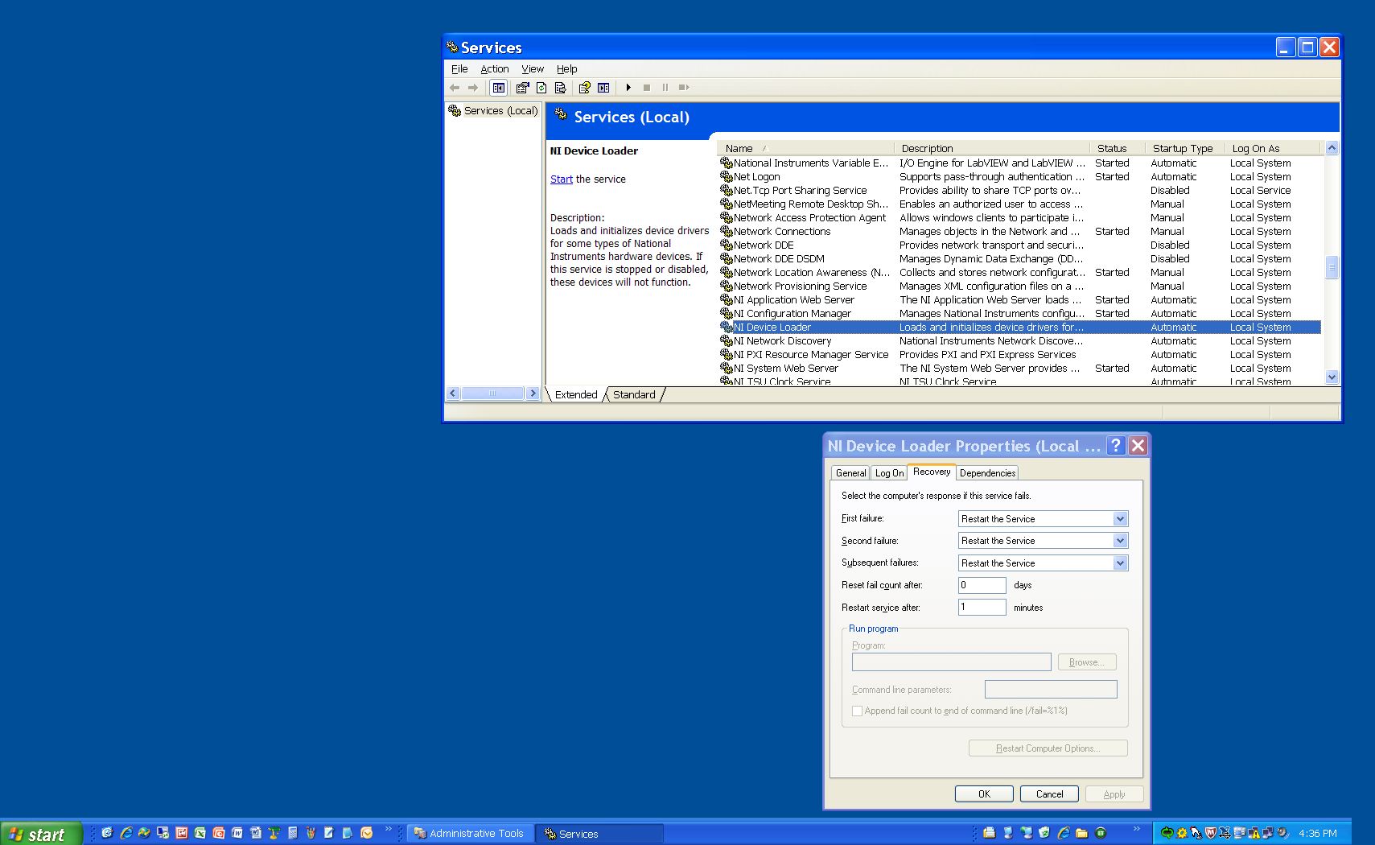
Task: Click the Restart service after minutes field
Action: (x=982, y=608)
